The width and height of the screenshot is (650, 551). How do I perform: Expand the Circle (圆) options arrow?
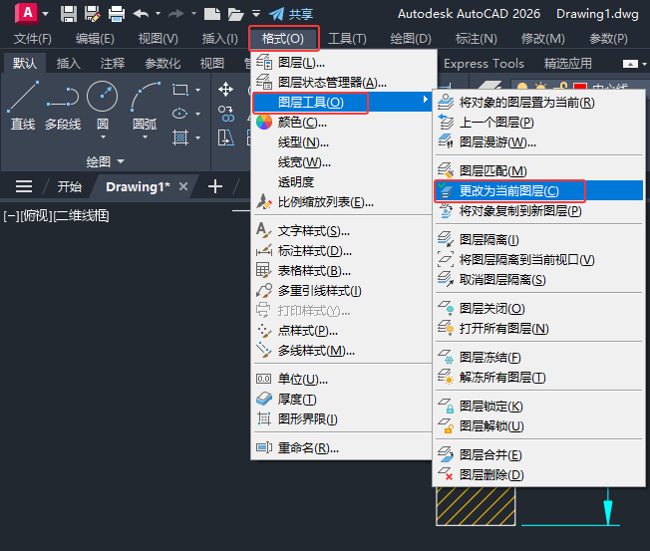103,138
